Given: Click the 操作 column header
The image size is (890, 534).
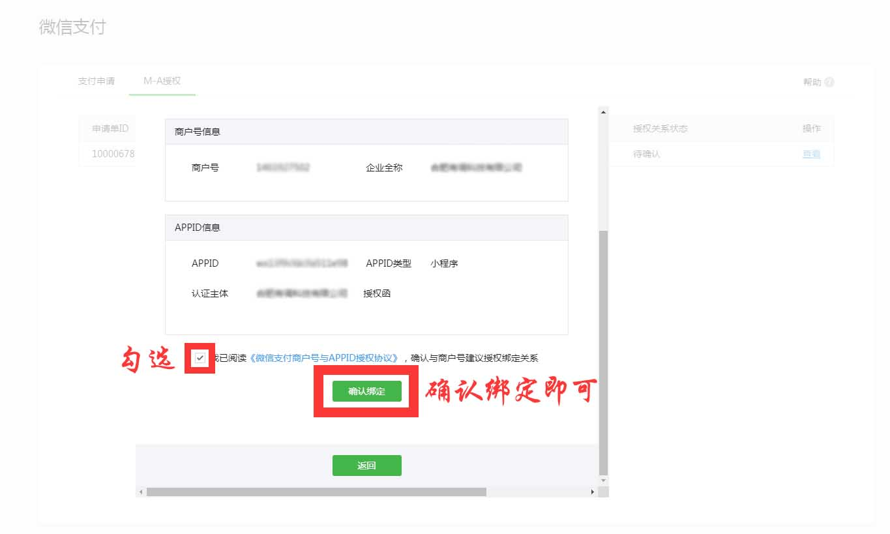Looking at the screenshot, I should 812,128.
